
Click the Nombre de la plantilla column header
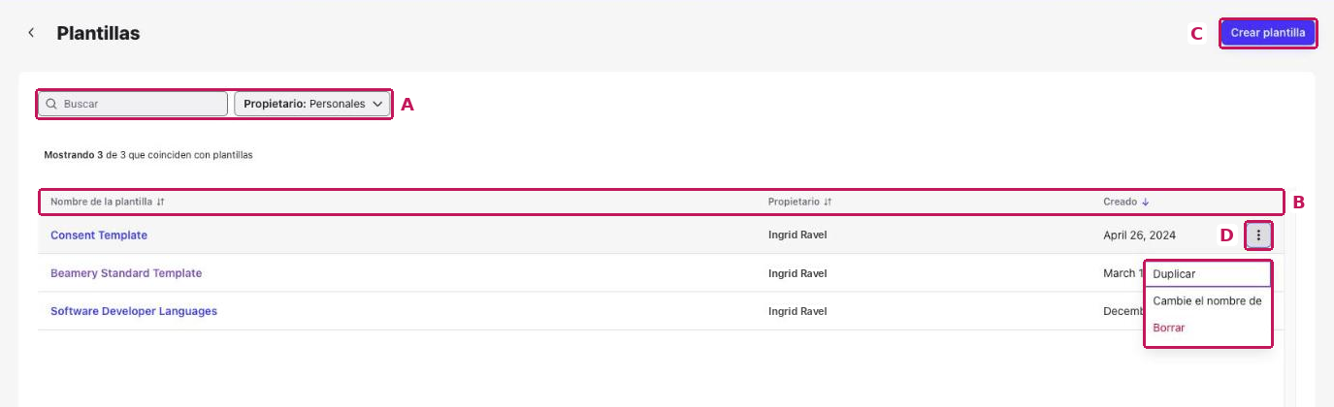point(101,202)
